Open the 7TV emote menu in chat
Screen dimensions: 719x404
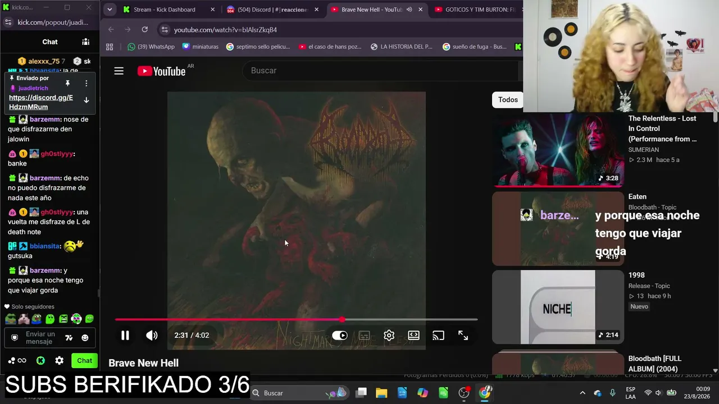(x=69, y=338)
